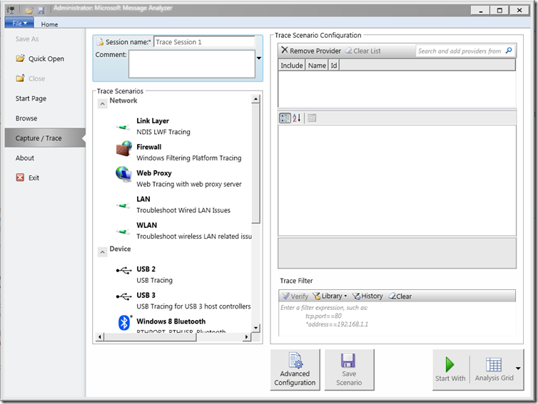Click into the Comment text box
538x404 pixels.
point(192,64)
